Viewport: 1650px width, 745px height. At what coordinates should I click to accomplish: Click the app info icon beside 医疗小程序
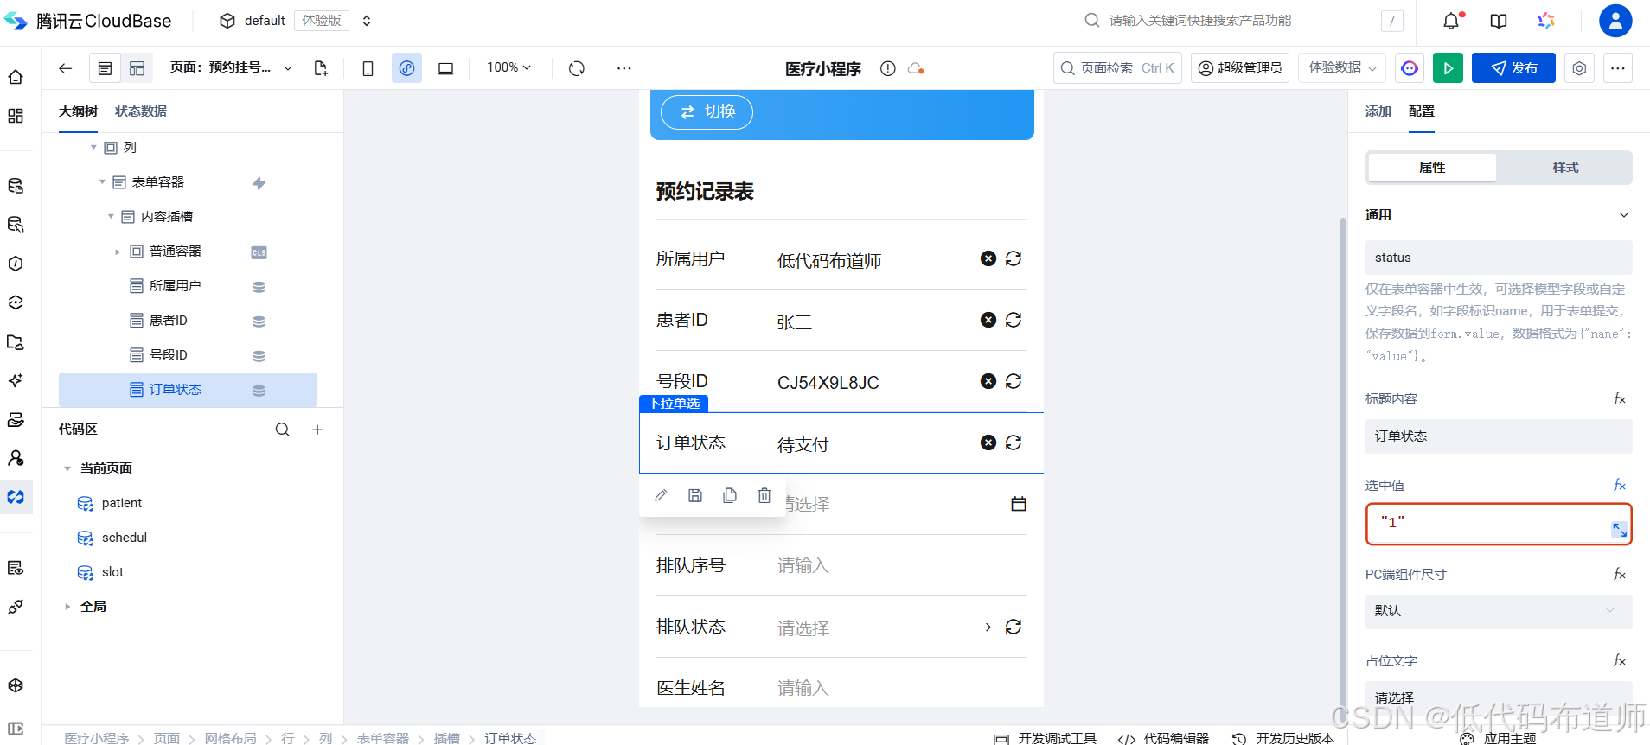[x=887, y=68]
